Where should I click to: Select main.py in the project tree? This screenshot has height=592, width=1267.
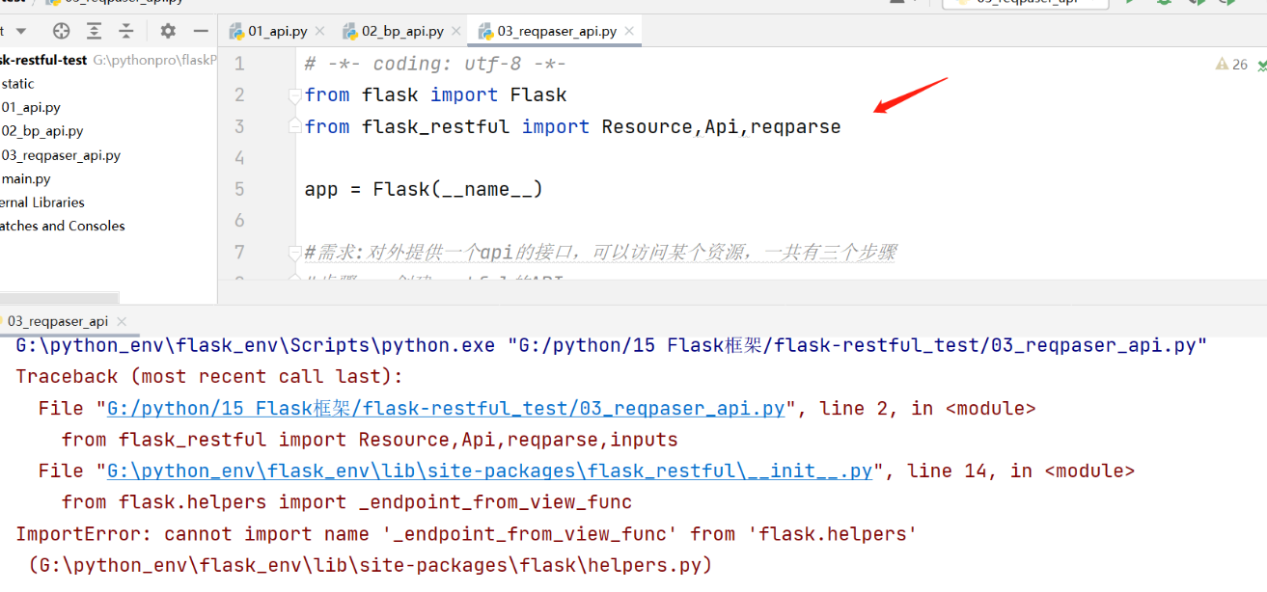(26, 178)
